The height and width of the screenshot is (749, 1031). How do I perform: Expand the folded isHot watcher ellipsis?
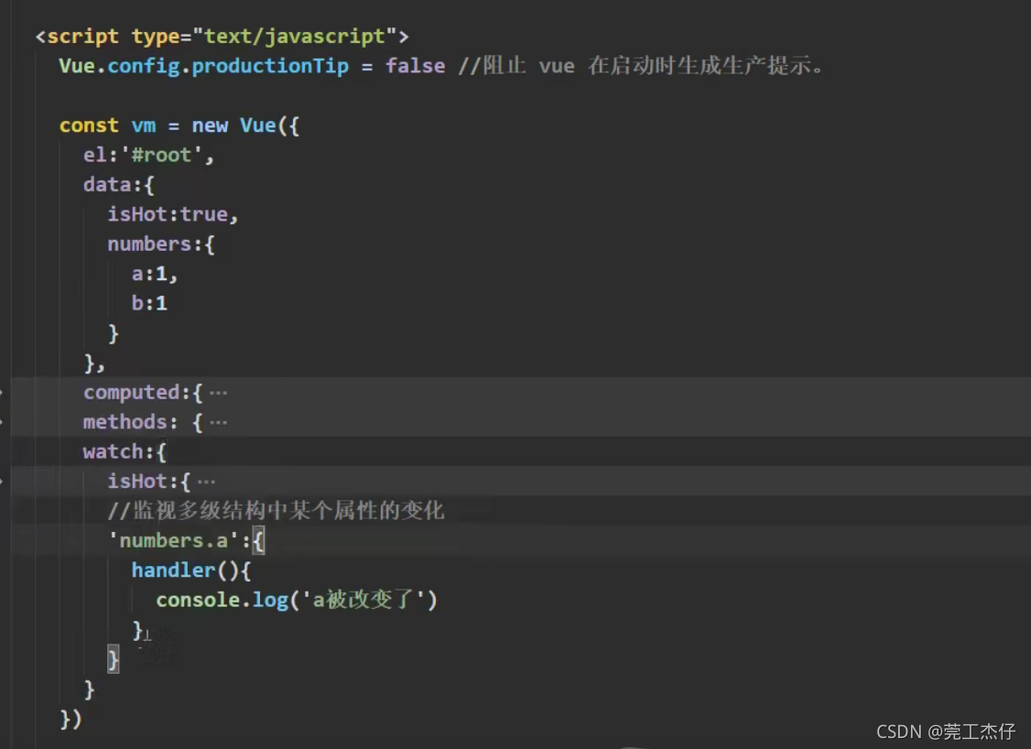pos(206,482)
